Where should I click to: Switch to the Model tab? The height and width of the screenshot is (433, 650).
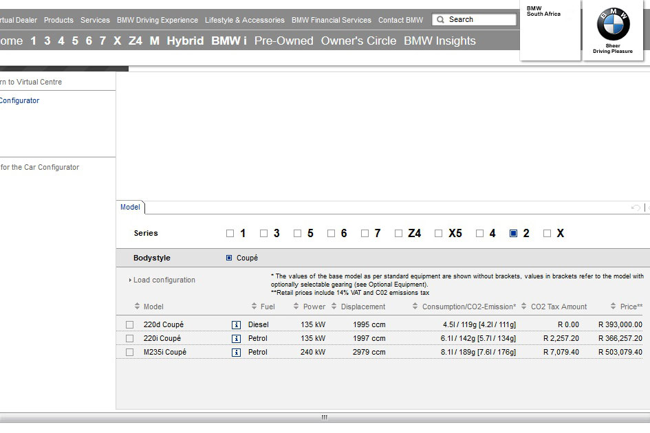(130, 207)
